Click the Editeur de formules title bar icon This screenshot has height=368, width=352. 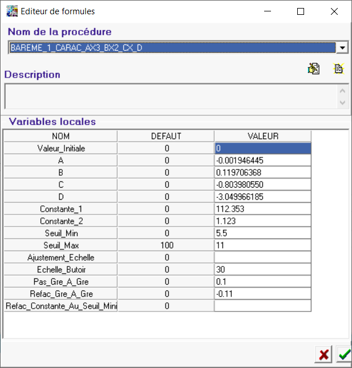pos(11,11)
